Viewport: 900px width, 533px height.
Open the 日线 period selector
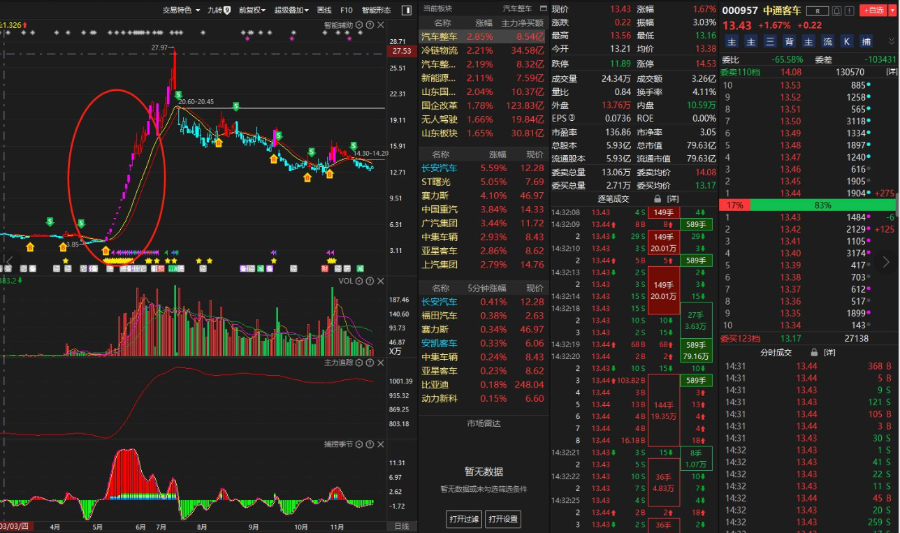point(402,526)
